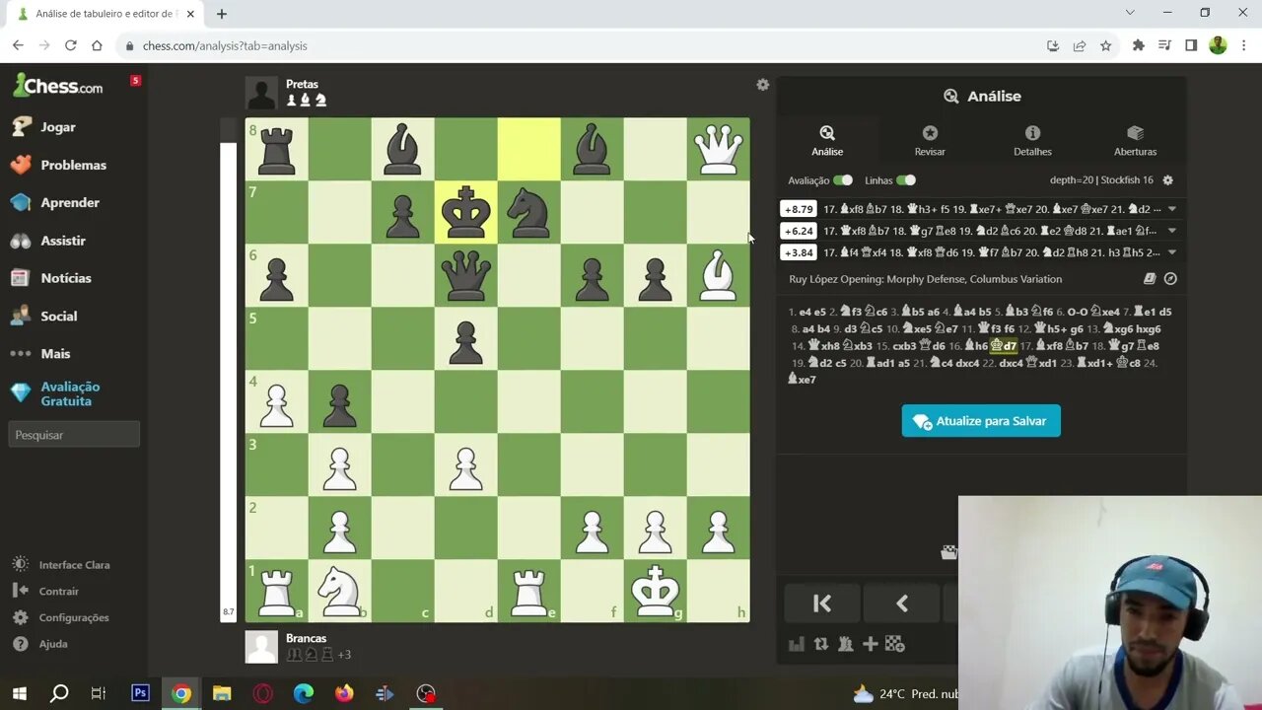Click the evaluation bar left of board
Viewport: 1262px width, 710px height.
point(228,370)
